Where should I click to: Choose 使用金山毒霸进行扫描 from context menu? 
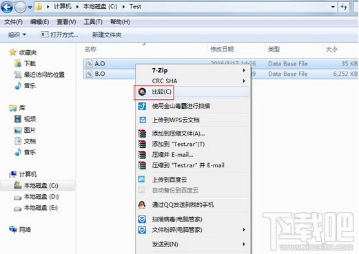[181, 106]
